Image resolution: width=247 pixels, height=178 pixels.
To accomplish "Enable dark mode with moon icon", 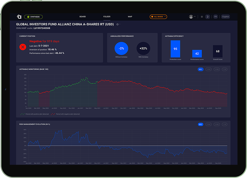I will tap(208, 17).
